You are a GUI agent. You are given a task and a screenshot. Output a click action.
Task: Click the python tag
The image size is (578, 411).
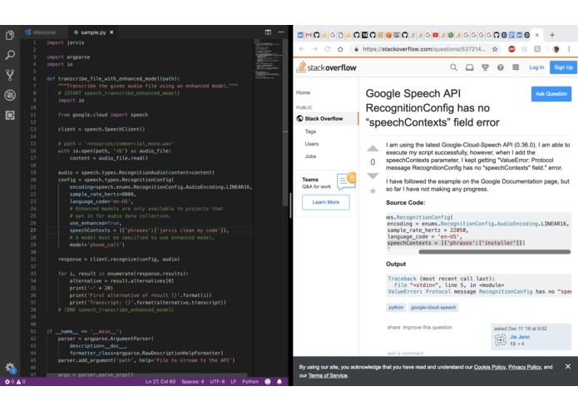click(396, 308)
